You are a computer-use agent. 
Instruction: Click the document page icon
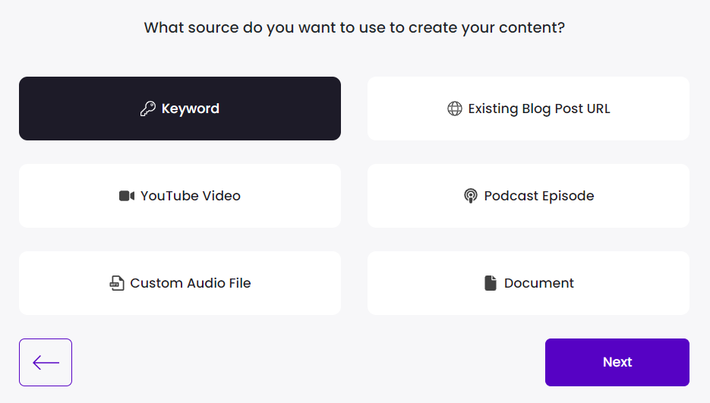pyautogui.click(x=491, y=283)
